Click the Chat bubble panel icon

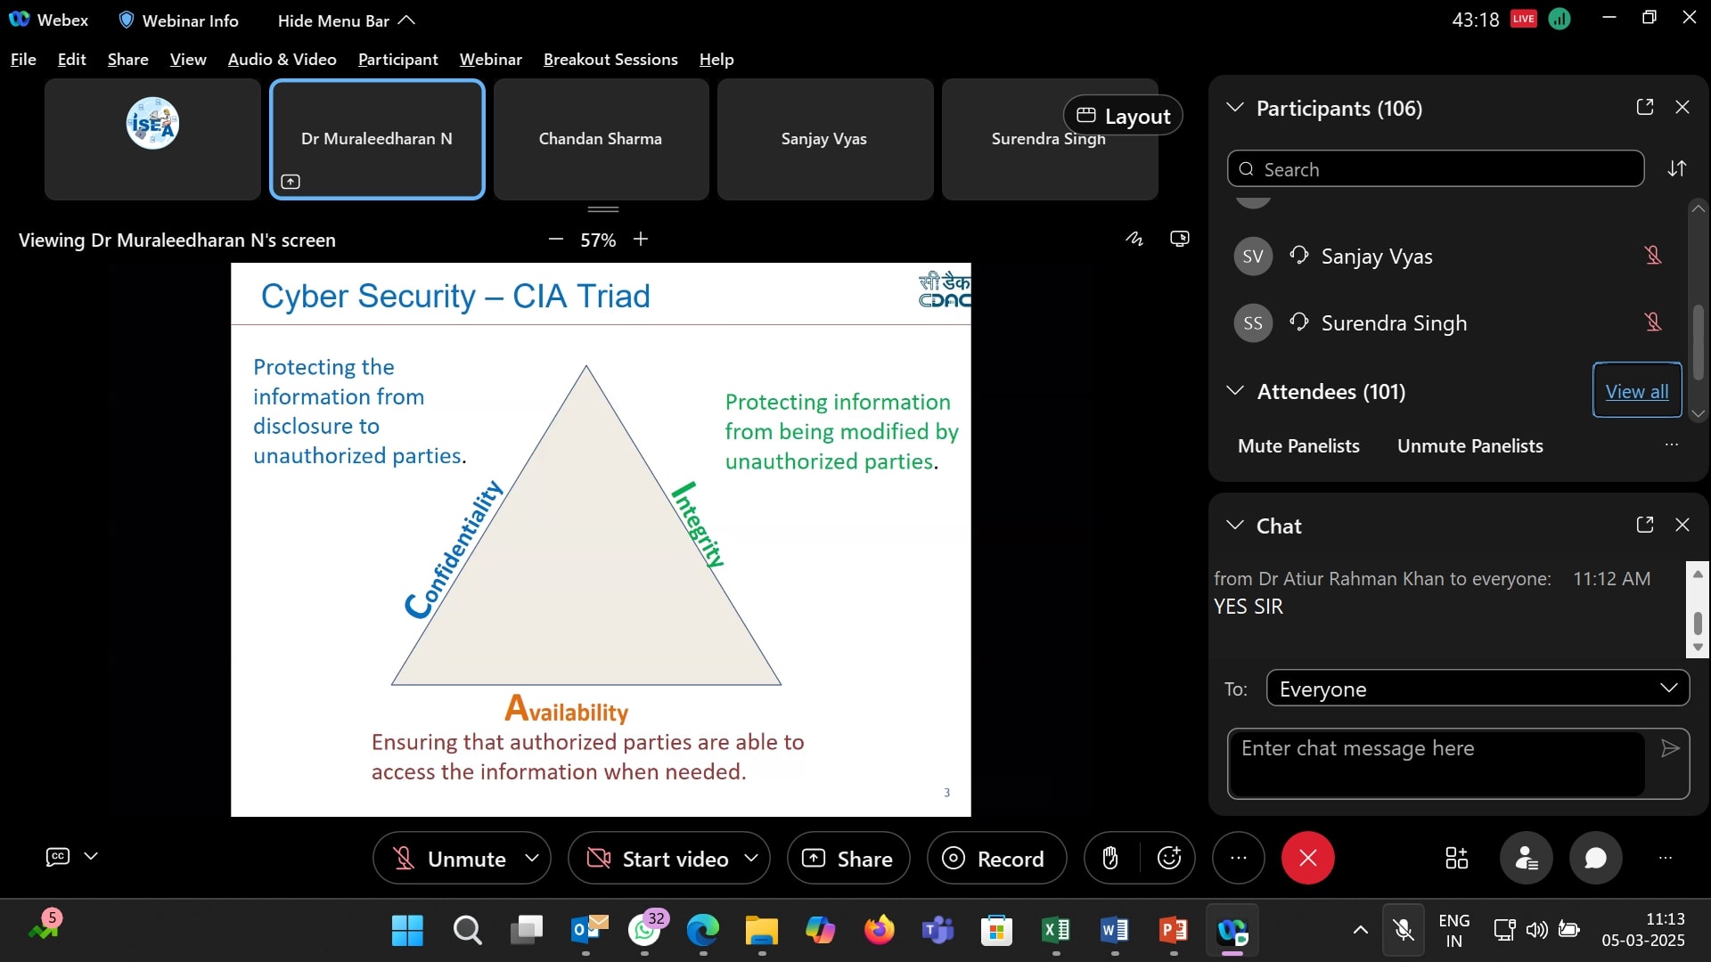(1595, 859)
